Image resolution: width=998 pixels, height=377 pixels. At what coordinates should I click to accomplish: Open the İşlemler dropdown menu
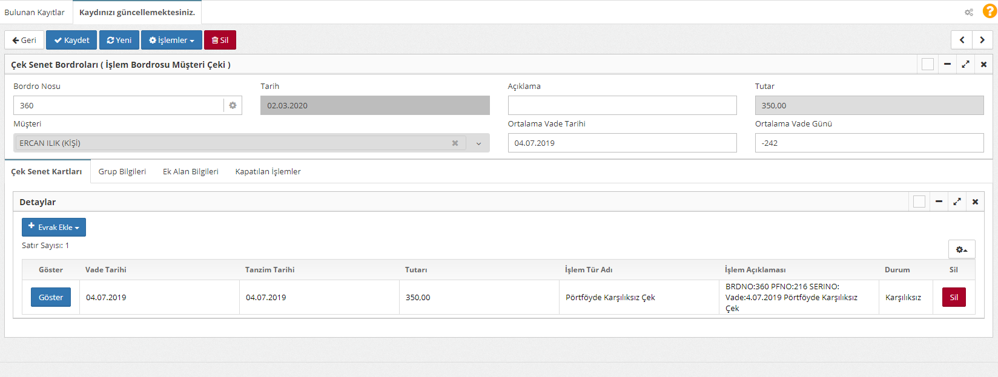click(171, 40)
